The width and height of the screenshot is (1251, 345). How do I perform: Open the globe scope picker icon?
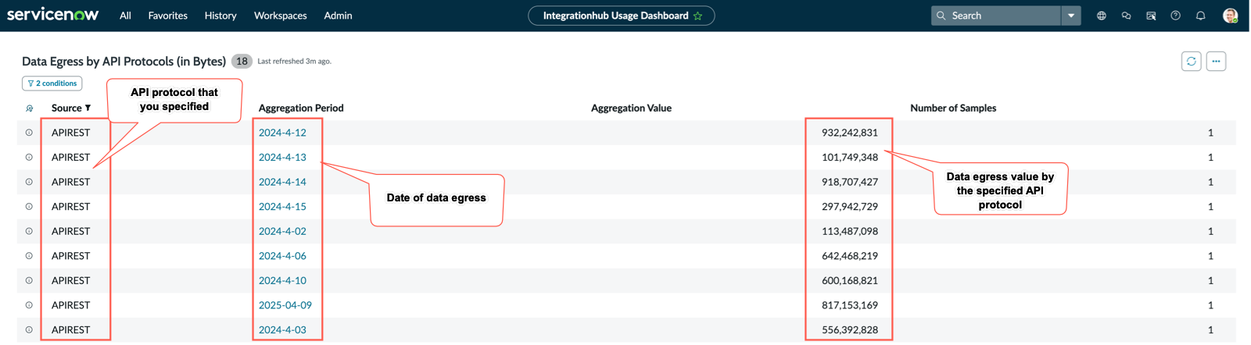[x=1102, y=16]
